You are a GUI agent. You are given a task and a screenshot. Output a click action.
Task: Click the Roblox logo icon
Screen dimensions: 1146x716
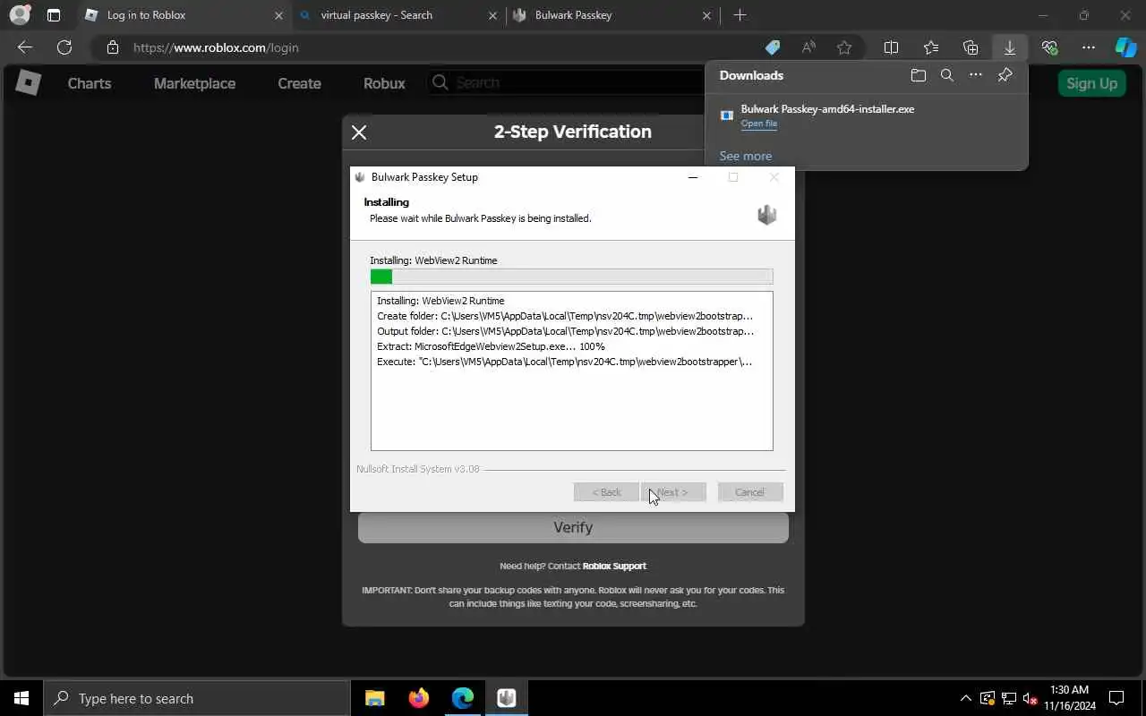[x=29, y=82]
